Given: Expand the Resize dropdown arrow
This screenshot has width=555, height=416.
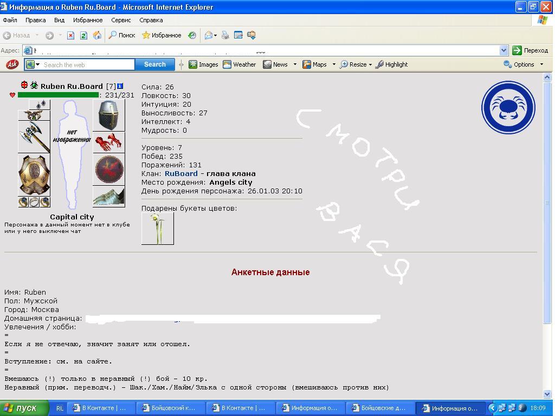Looking at the screenshot, I should [370, 64].
